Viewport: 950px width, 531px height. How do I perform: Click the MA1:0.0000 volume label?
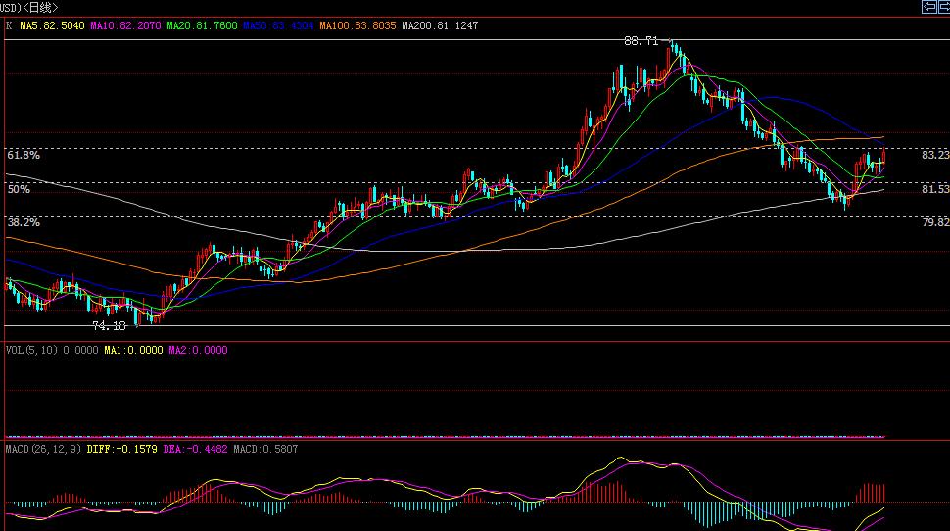point(133,350)
